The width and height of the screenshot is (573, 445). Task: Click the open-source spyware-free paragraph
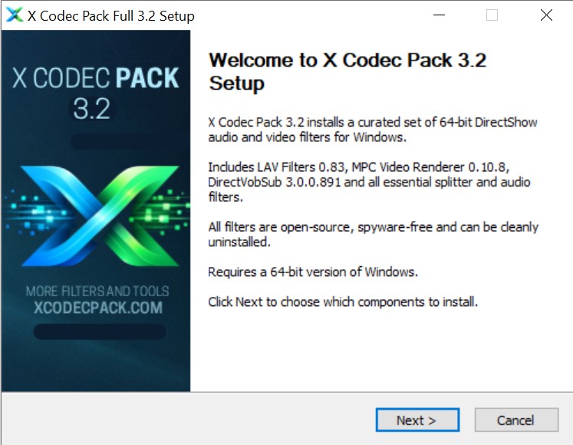click(373, 234)
